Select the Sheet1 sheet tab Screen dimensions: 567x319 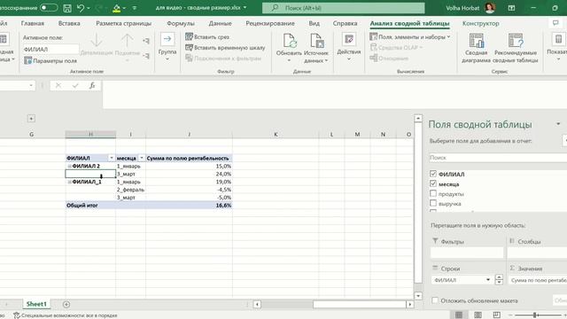click(x=36, y=304)
